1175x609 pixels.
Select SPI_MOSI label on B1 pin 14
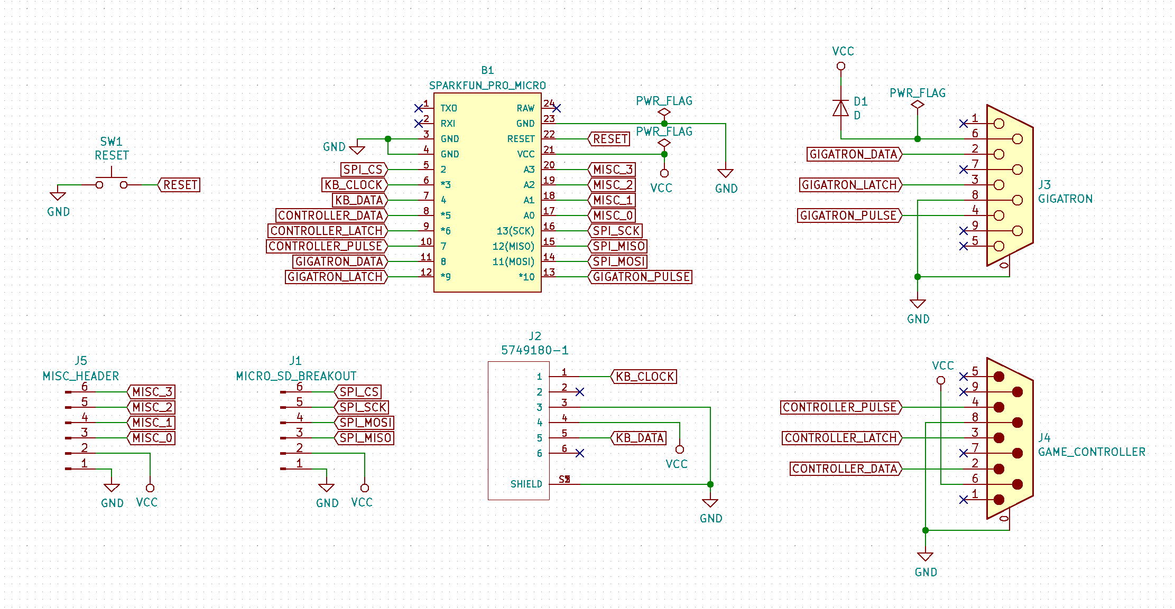point(617,261)
